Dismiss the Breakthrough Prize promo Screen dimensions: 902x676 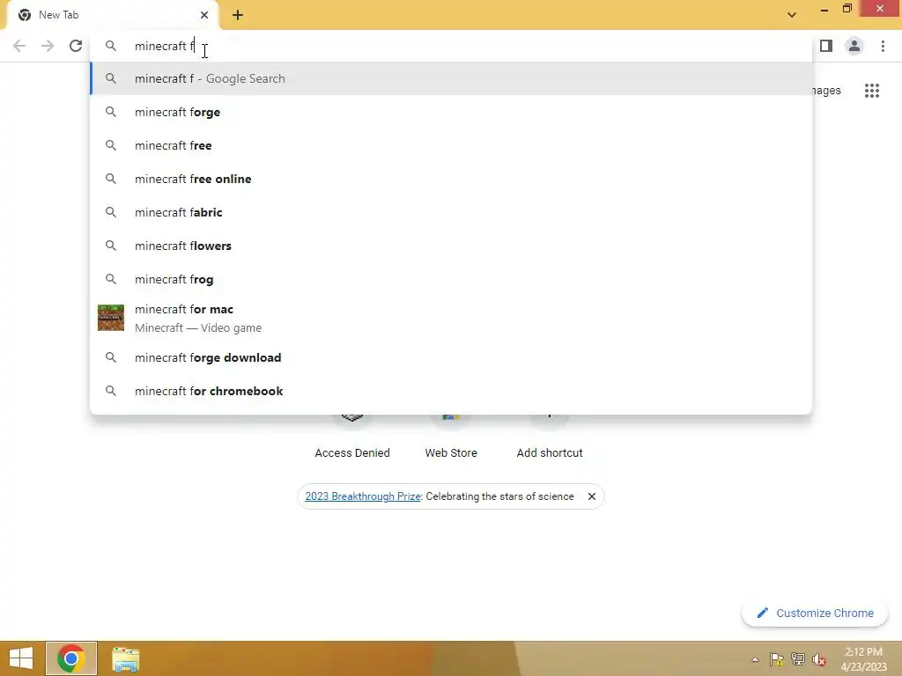pos(591,496)
